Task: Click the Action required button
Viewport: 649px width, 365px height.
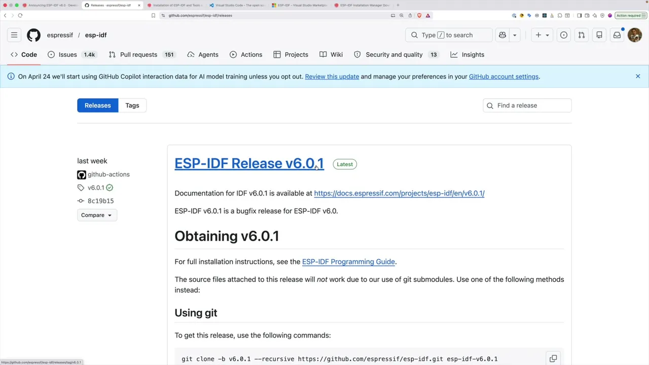Action: [631, 15]
